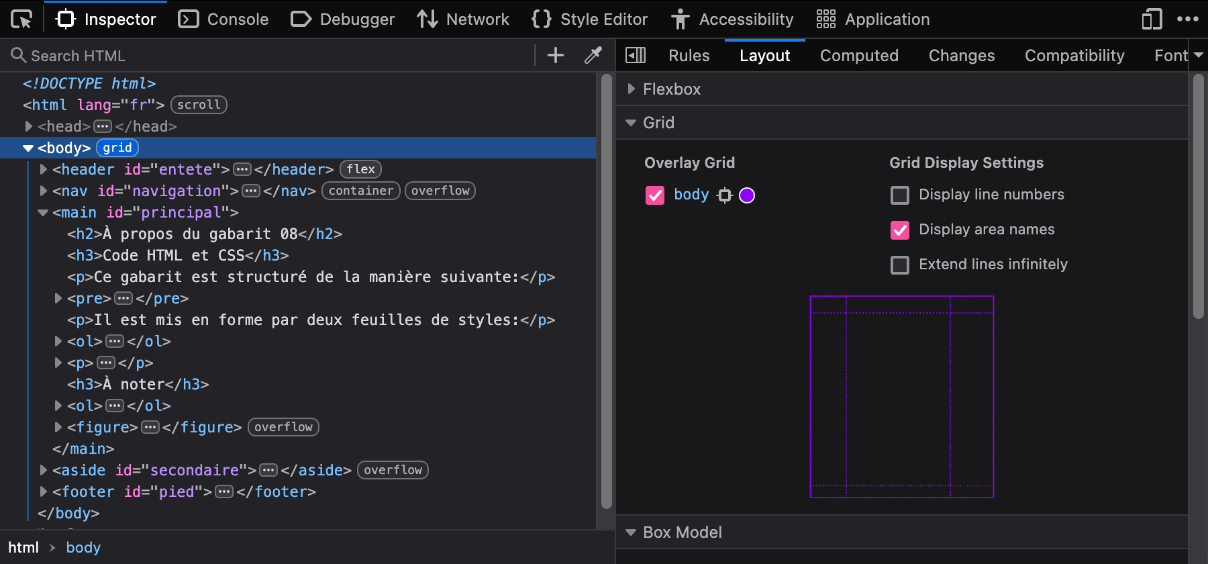Collapse the Box Model section
Viewport: 1208px width, 564px height.
[631, 532]
